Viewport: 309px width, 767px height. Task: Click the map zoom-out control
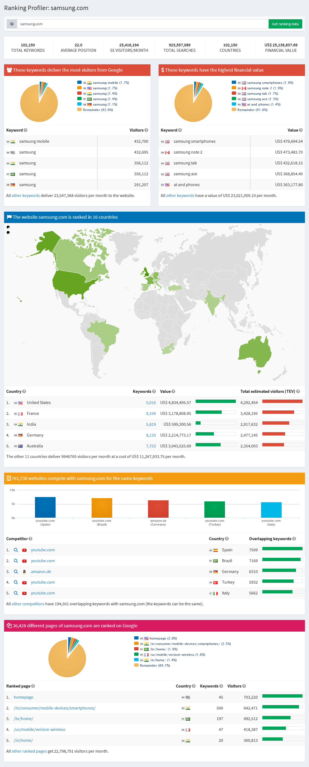click(x=8, y=233)
